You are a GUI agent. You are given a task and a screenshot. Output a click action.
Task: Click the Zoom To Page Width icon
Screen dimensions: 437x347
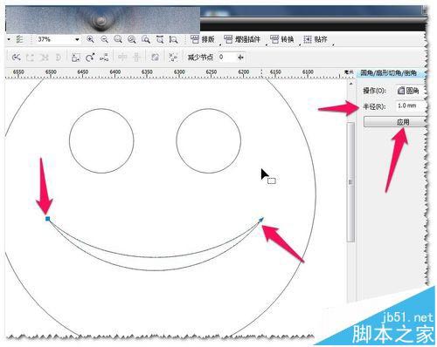[160, 39]
